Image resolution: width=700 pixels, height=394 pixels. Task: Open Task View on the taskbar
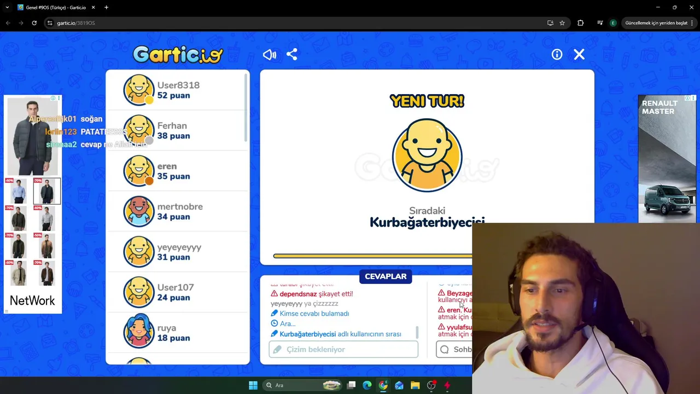352,385
